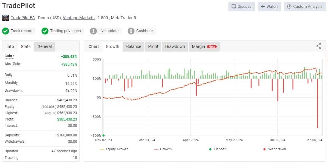Image resolution: width=328 pixels, height=164 pixels.
Task: Switch to the General tab
Action: click(x=45, y=46)
